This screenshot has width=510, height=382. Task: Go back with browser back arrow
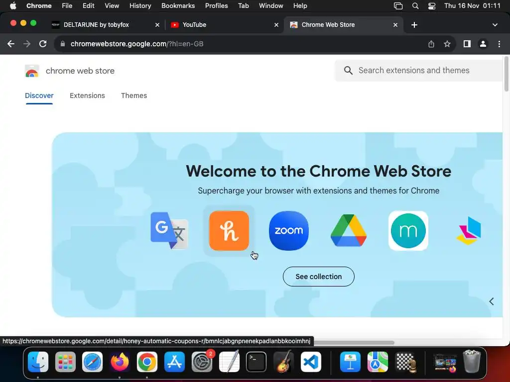[11, 44]
